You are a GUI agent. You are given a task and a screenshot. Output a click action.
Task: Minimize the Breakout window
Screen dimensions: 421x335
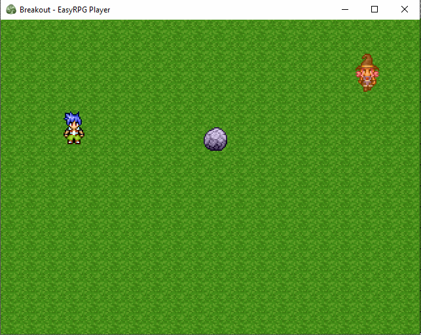pyautogui.click(x=345, y=9)
